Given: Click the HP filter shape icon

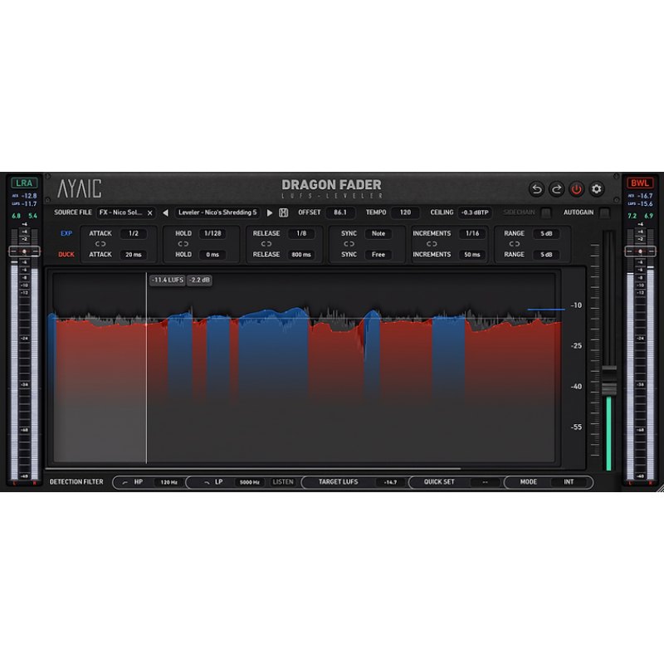Looking at the screenshot, I should (125, 482).
